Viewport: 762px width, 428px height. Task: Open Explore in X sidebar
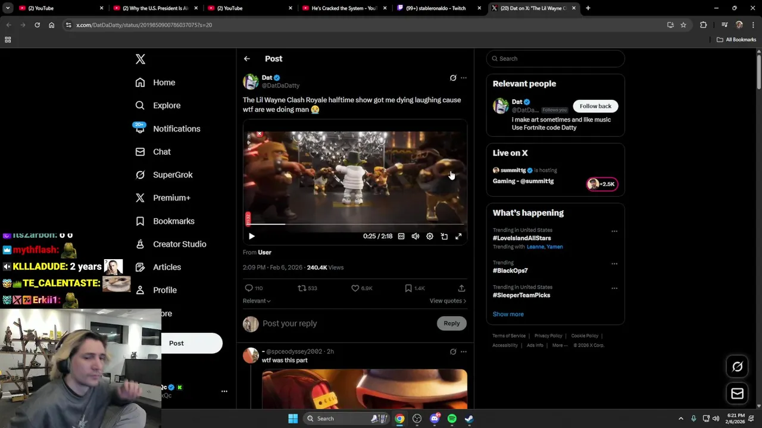[x=158, y=105]
